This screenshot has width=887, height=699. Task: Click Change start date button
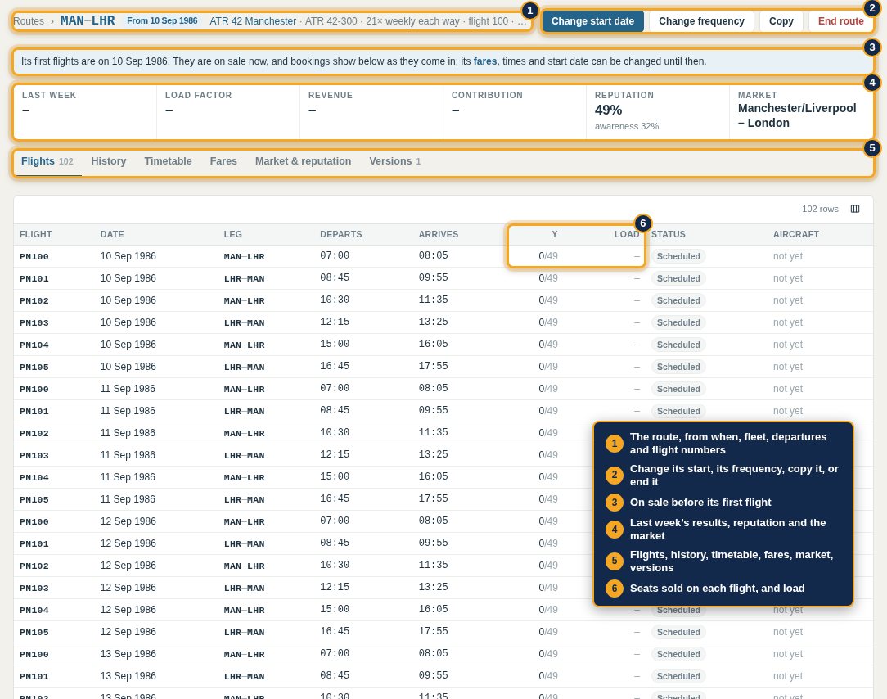pyautogui.click(x=592, y=21)
